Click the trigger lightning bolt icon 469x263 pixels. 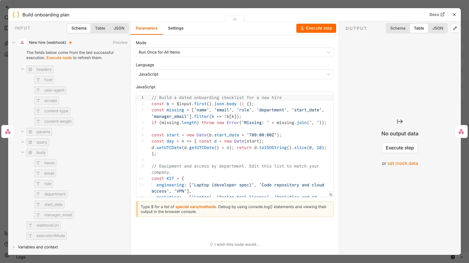[x=70, y=42]
